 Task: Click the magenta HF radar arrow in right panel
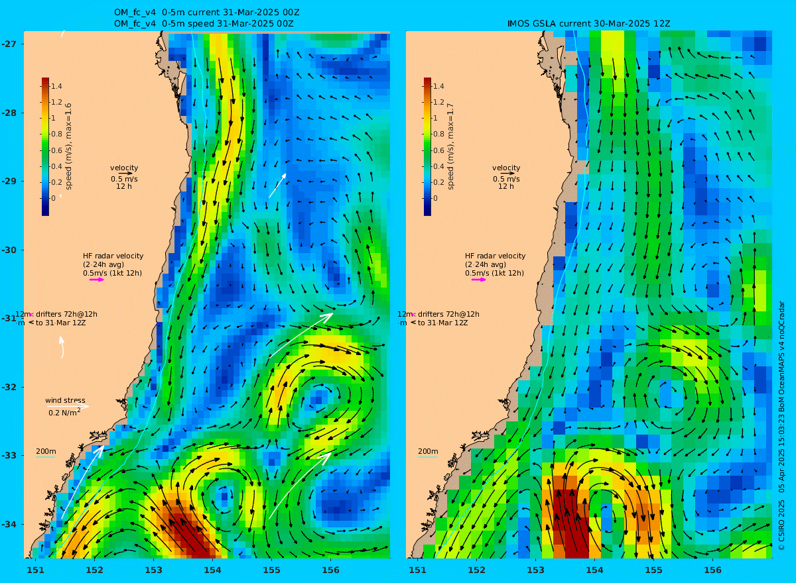(479, 280)
